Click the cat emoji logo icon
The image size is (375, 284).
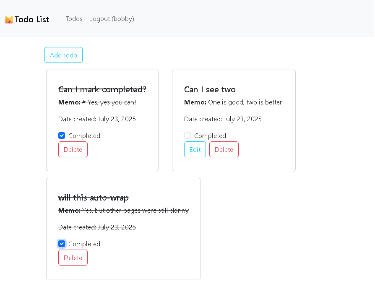(x=9, y=20)
